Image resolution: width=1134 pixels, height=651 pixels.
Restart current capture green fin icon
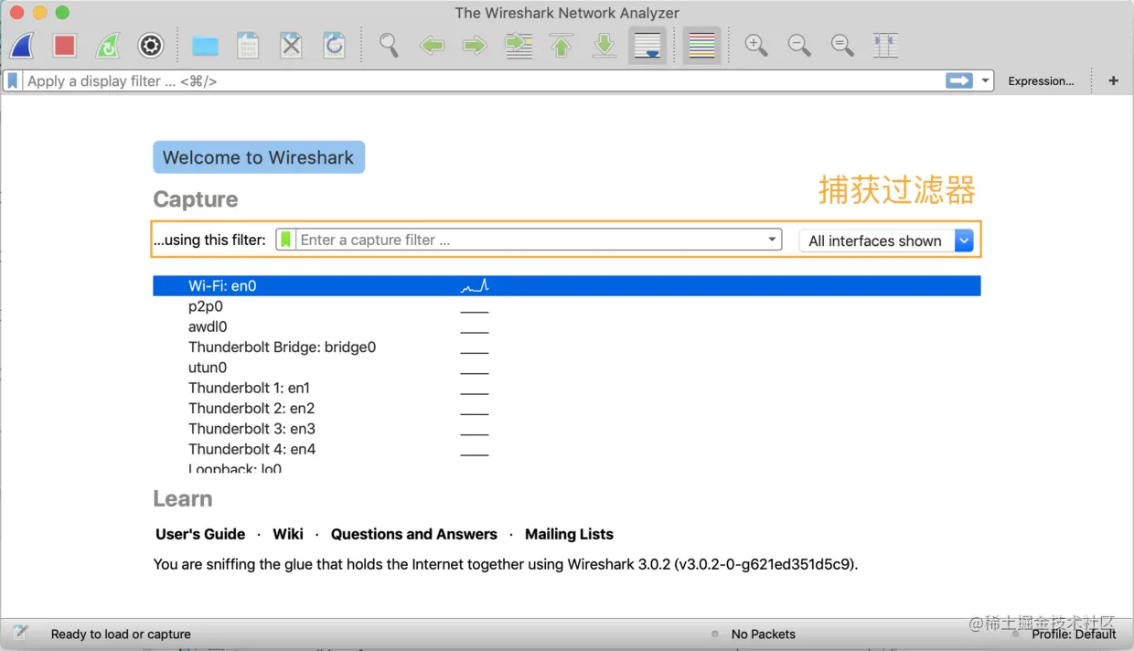pyautogui.click(x=108, y=45)
